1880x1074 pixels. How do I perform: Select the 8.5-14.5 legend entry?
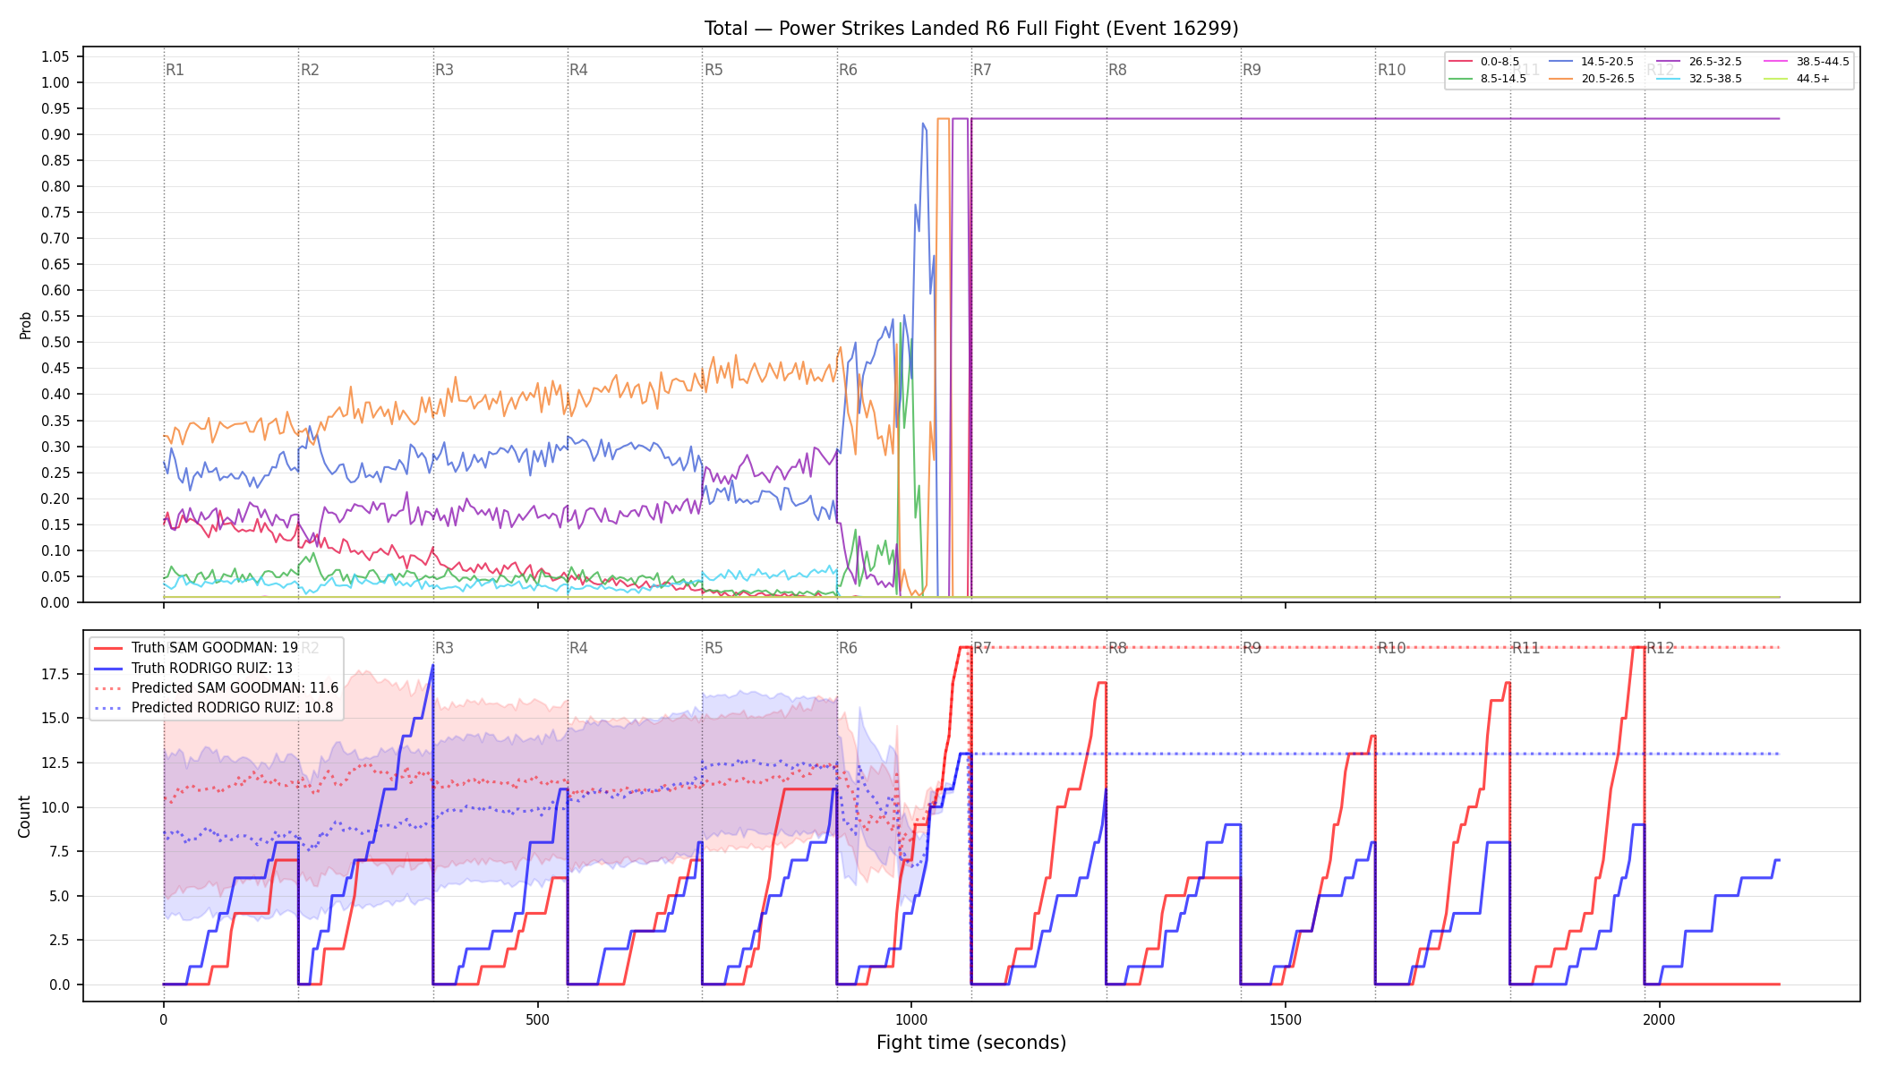(x=1487, y=79)
